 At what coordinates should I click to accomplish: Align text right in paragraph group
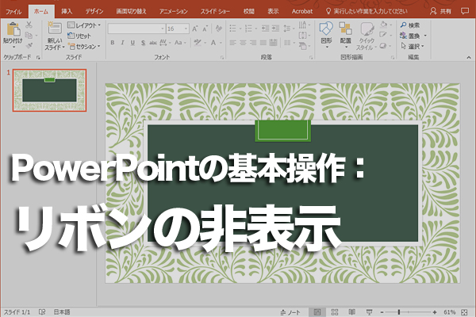[253, 43]
